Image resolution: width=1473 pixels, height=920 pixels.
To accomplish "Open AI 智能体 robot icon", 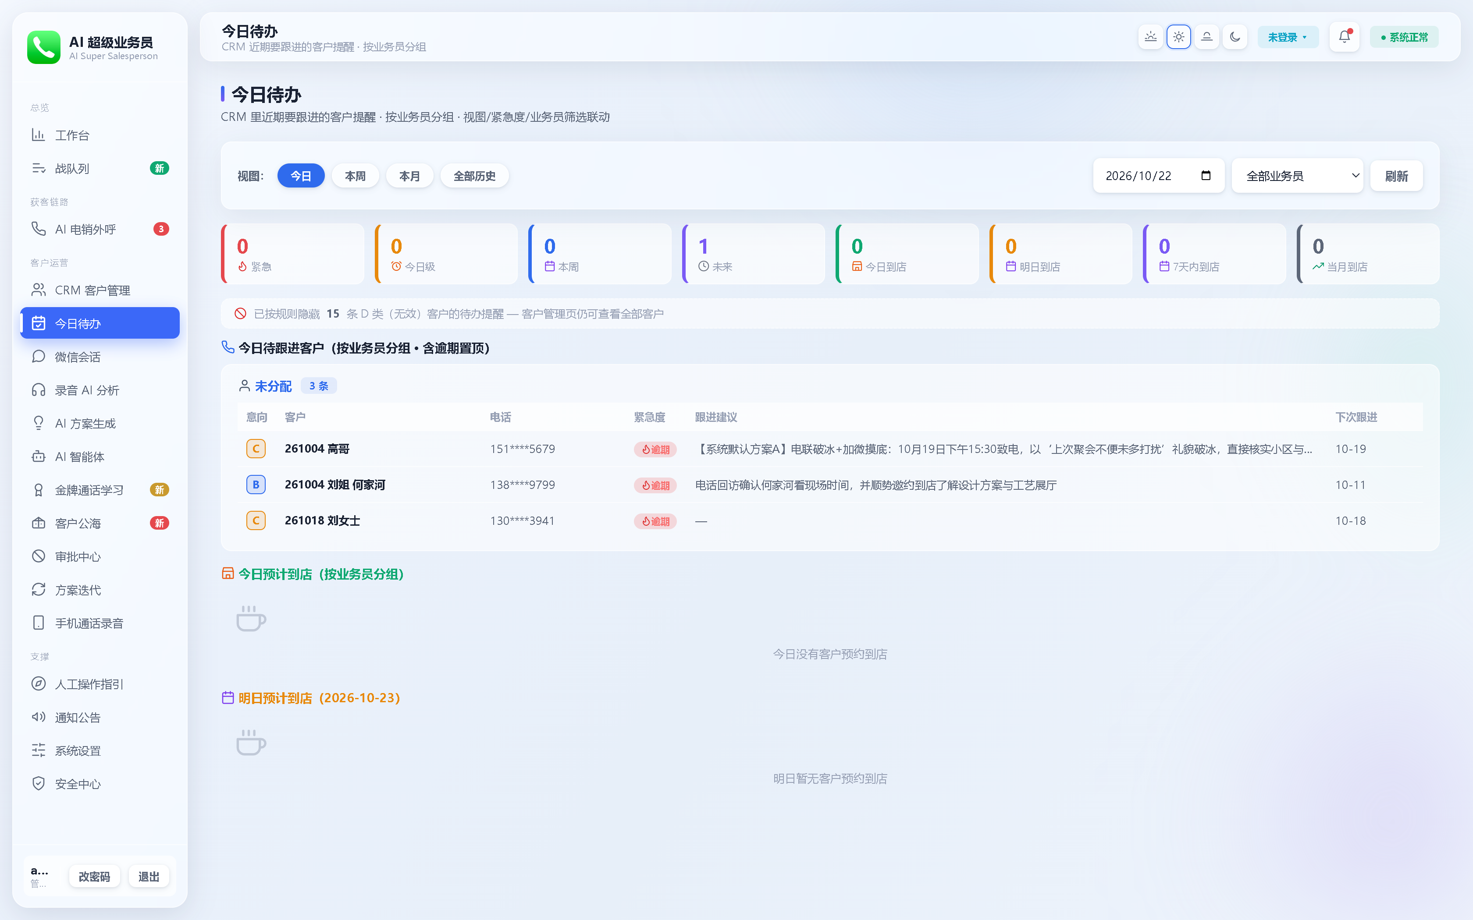I will pyautogui.click(x=38, y=456).
